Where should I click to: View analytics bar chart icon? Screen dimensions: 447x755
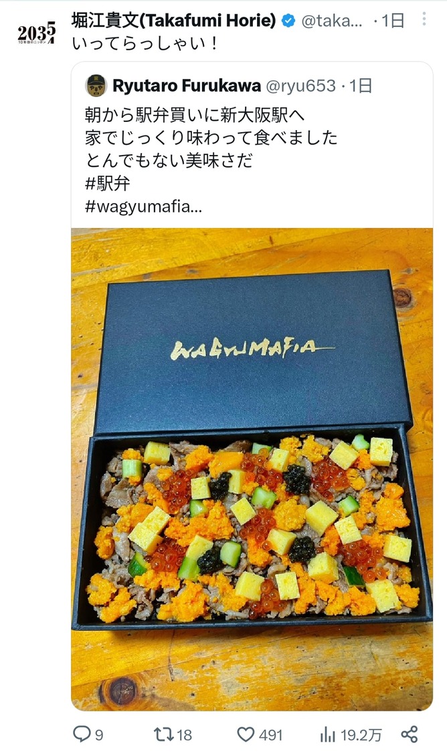(327, 735)
